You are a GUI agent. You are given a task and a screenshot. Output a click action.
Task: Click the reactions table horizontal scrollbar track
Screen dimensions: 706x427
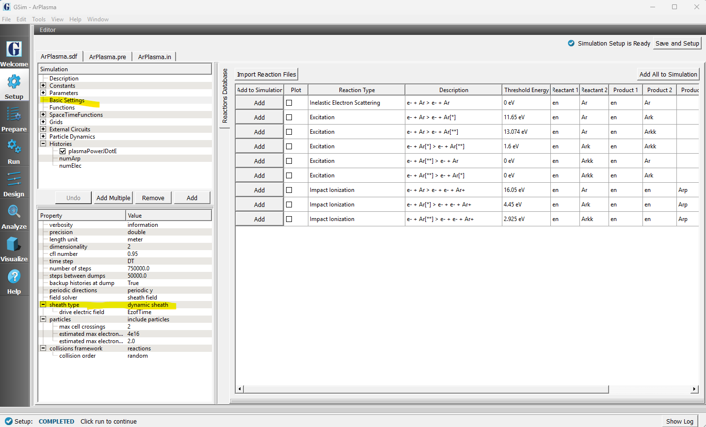(650, 389)
